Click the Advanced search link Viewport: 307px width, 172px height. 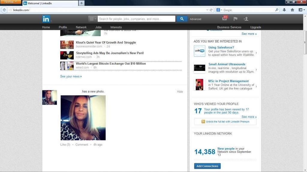click(x=195, y=19)
